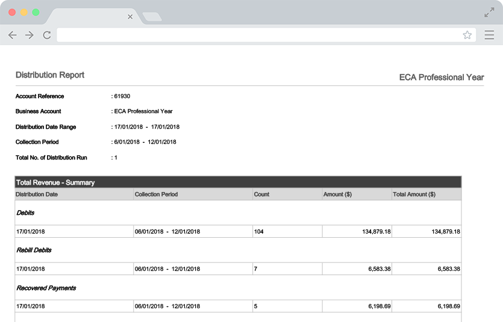Select account reference value 61930

tap(122, 96)
